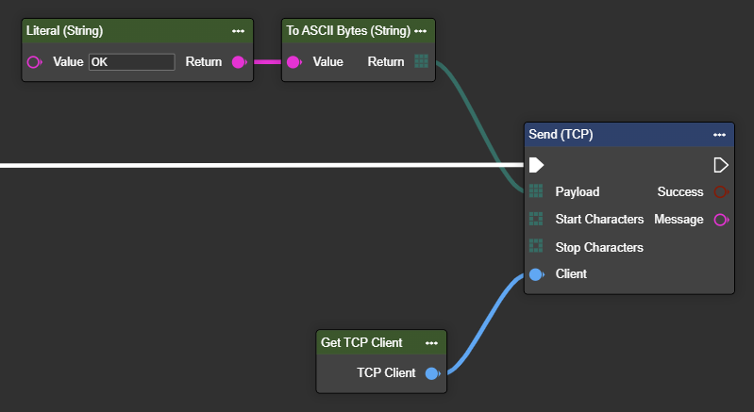Click the Literal (String) Value input pin

point(35,62)
